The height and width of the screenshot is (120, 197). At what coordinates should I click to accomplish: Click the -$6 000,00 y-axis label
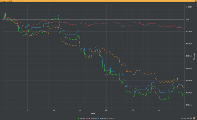pyautogui.click(x=189, y=93)
